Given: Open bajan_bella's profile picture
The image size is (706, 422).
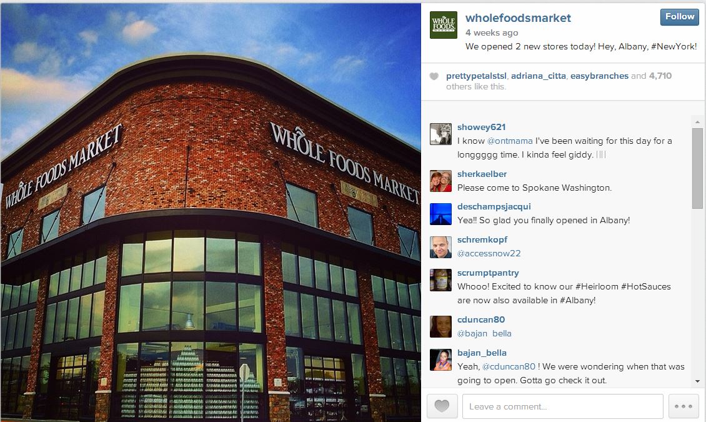Looking at the screenshot, I should tap(440, 359).
